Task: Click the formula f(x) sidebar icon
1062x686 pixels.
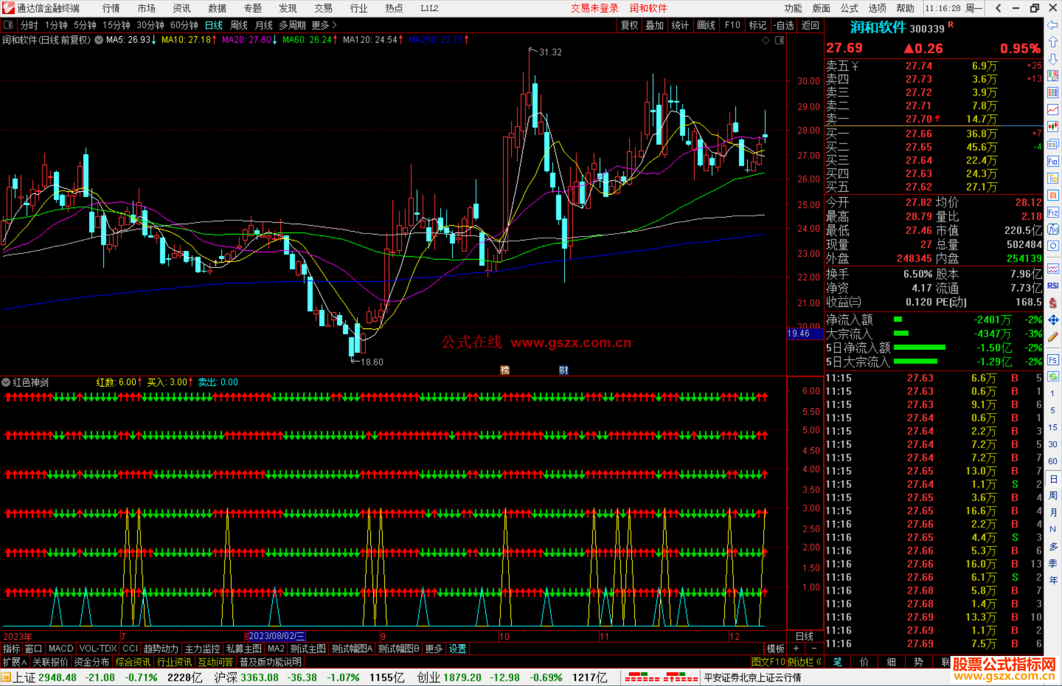Action: click(x=1053, y=229)
